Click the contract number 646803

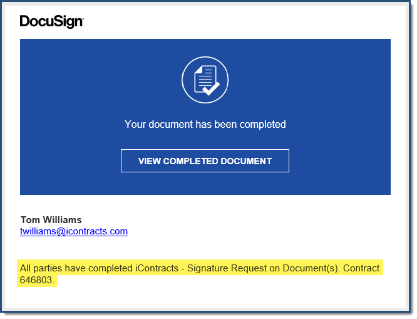[x=37, y=280]
